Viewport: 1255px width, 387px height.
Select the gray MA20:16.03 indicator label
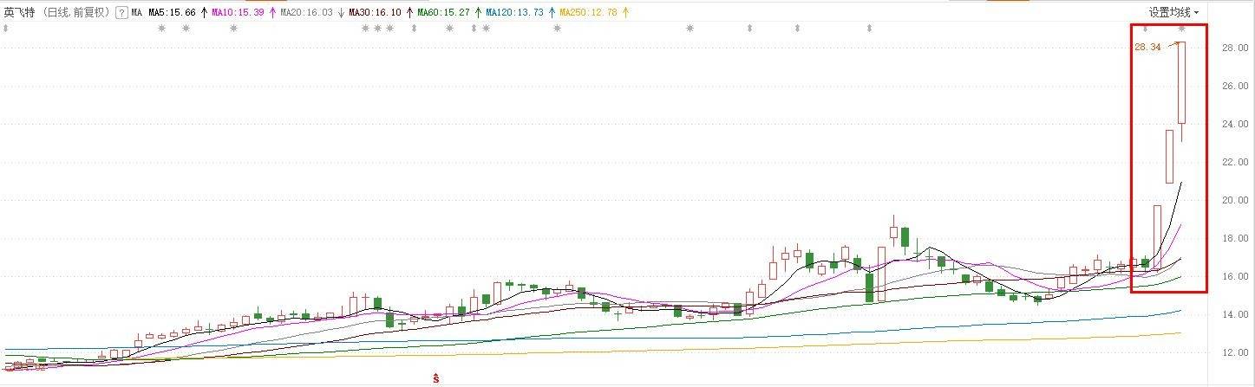pyautogui.click(x=308, y=13)
